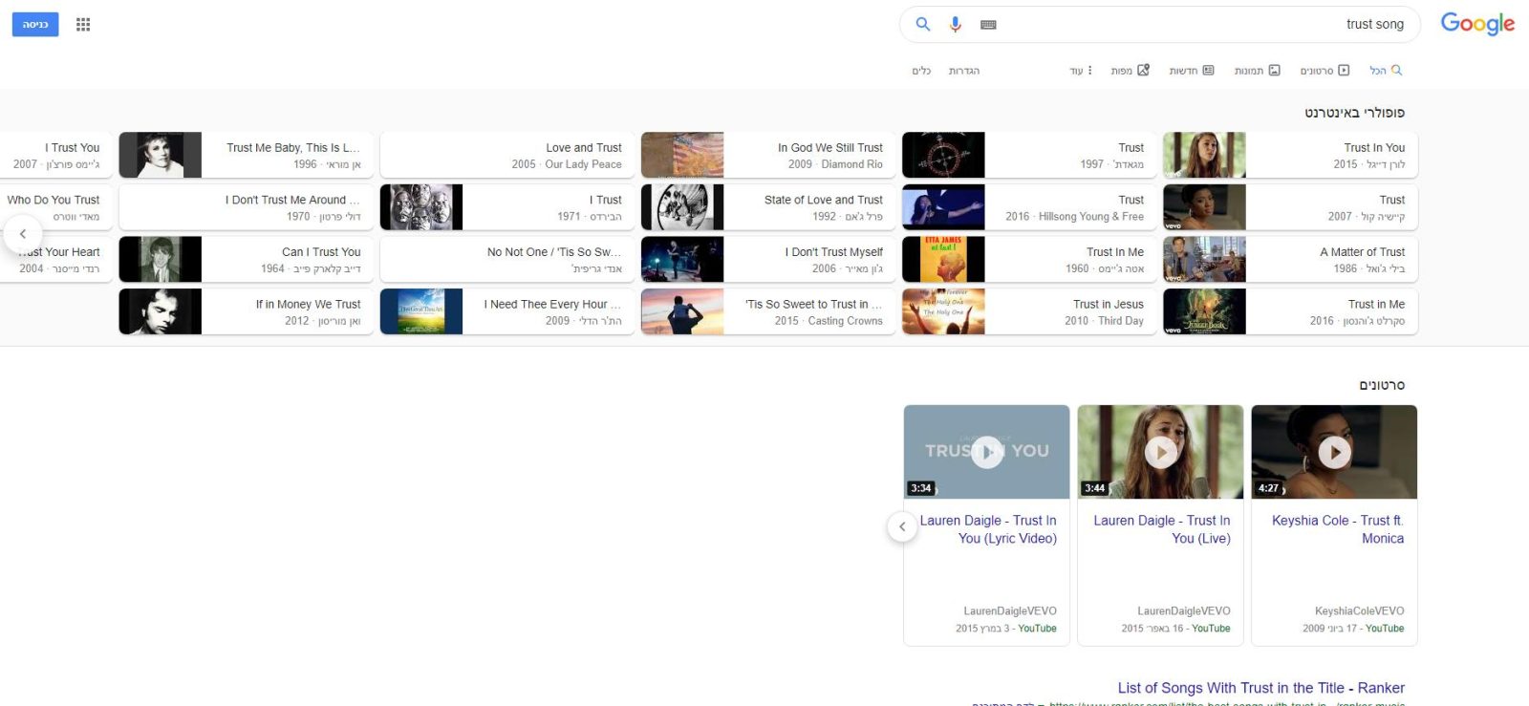Click the blue sign-in button
The width and height of the screenshot is (1529, 706).
[x=35, y=24]
